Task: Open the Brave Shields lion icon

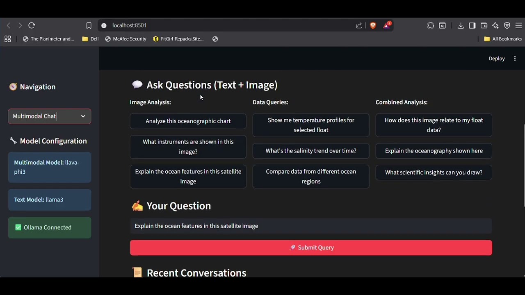Action: [x=373, y=25]
